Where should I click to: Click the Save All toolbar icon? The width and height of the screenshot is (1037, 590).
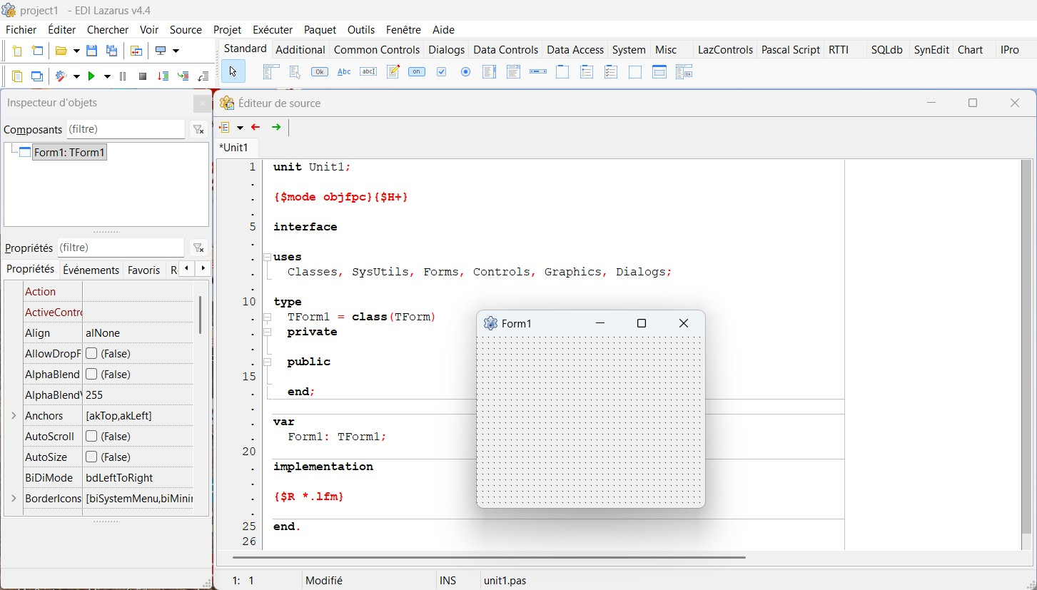coord(112,51)
